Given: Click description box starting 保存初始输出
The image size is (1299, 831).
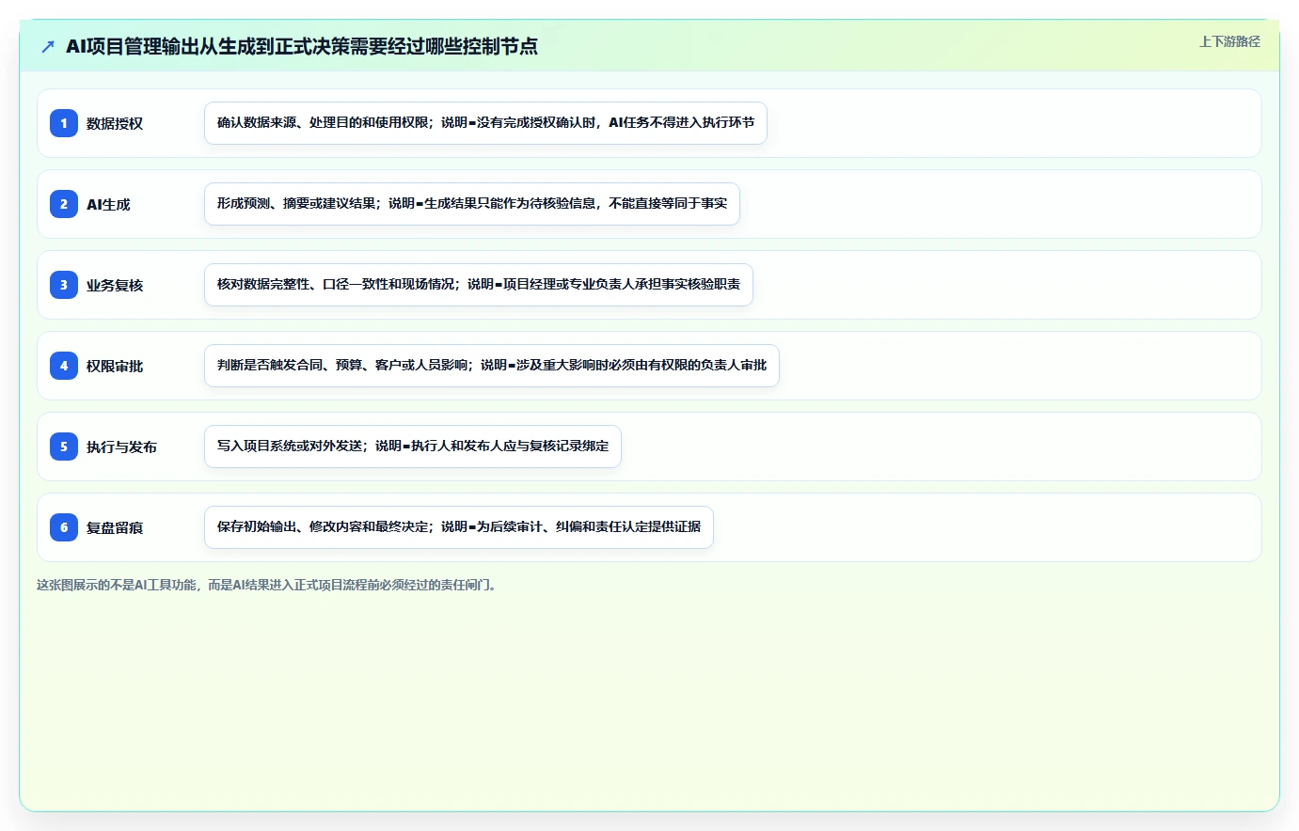Looking at the screenshot, I should point(459,527).
